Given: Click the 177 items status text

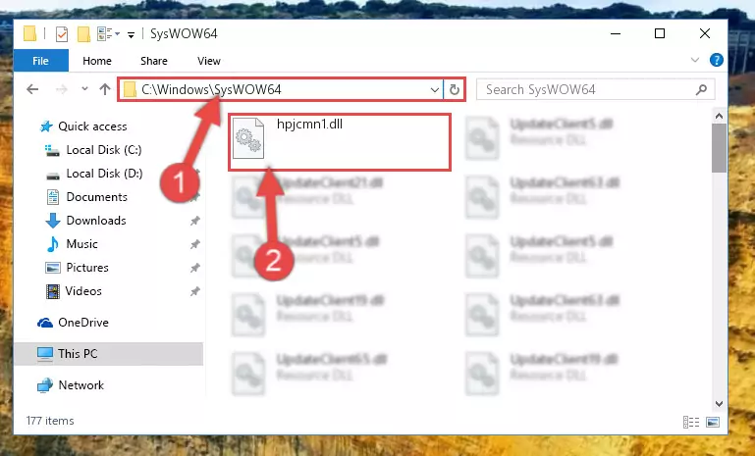Looking at the screenshot, I should click(x=50, y=421).
